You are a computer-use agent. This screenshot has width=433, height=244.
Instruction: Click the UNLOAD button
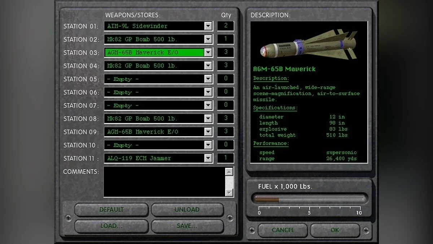[187, 210]
